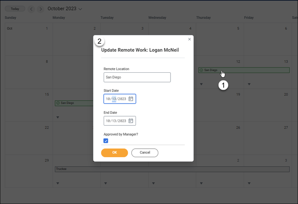Click the date number 6 cell

[x=268, y=39]
